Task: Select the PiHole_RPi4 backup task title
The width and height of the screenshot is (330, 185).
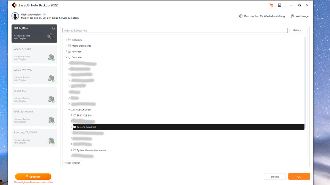Action: (21, 28)
